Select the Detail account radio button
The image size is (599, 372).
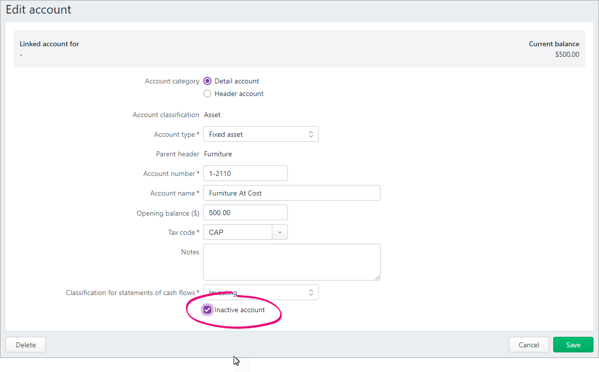tap(207, 81)
